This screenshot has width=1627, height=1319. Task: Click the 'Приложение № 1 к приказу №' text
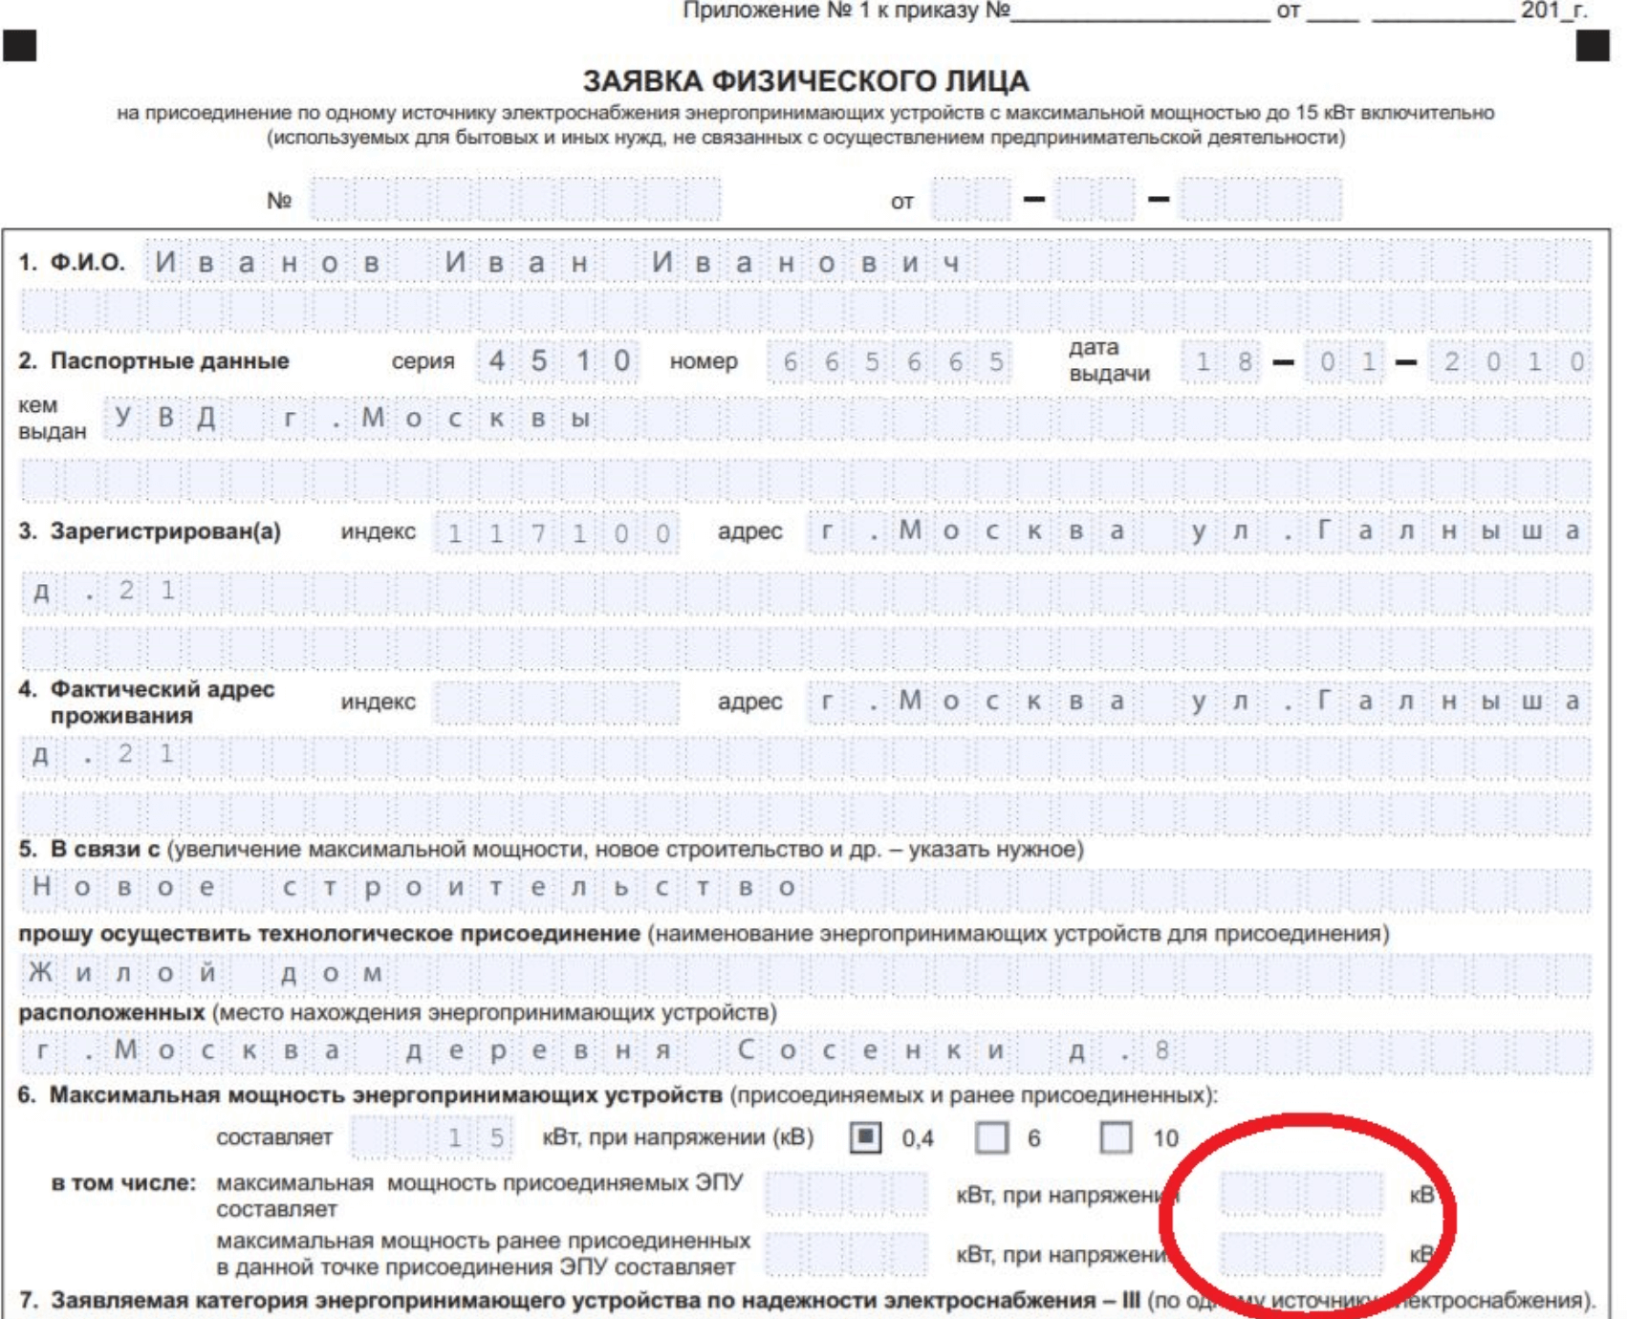[x=846, y=11]
